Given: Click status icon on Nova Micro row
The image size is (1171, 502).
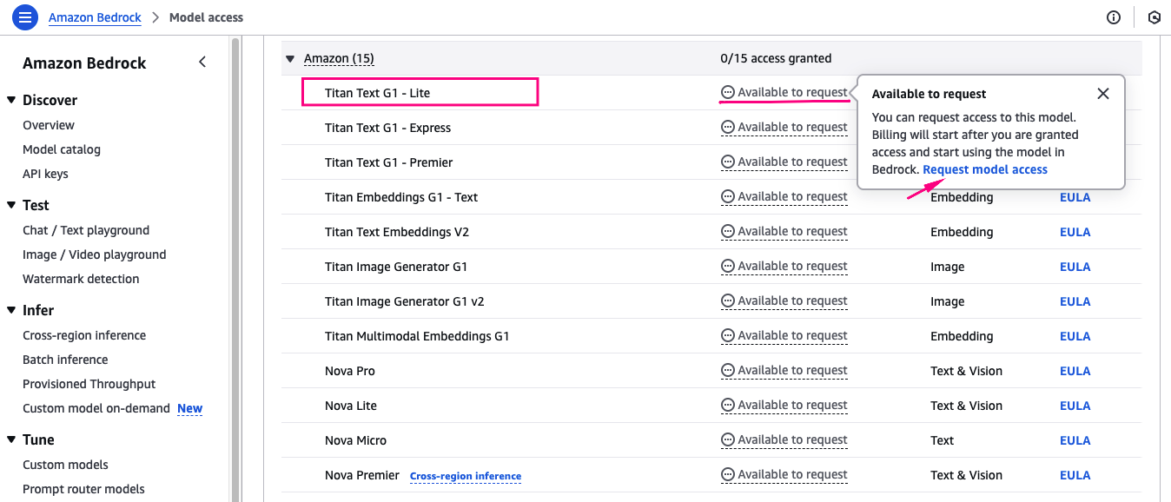Looking at the screenshot, I should 728,440.
